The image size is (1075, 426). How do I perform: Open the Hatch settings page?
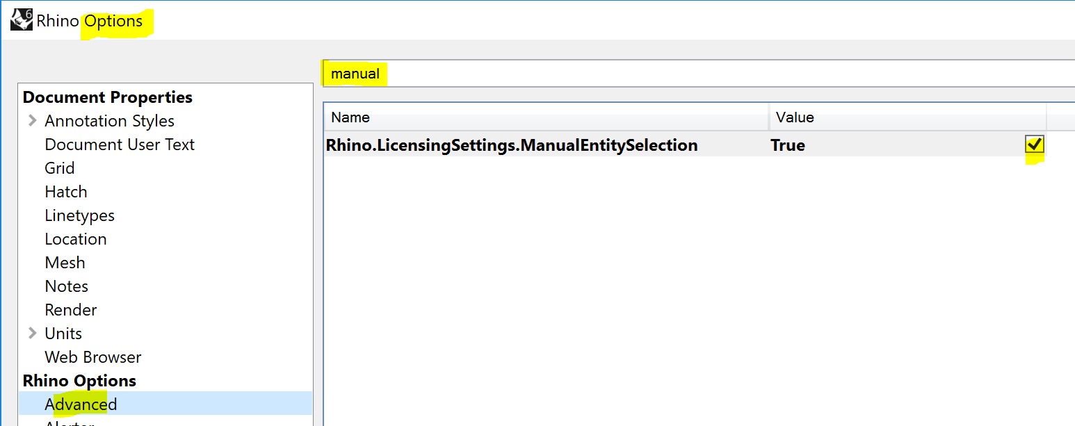[66, 192]
